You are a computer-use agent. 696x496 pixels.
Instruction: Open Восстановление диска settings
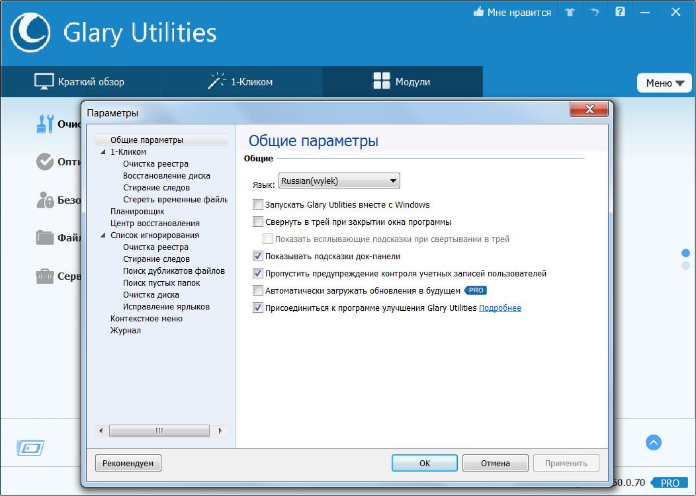point(167,176)
